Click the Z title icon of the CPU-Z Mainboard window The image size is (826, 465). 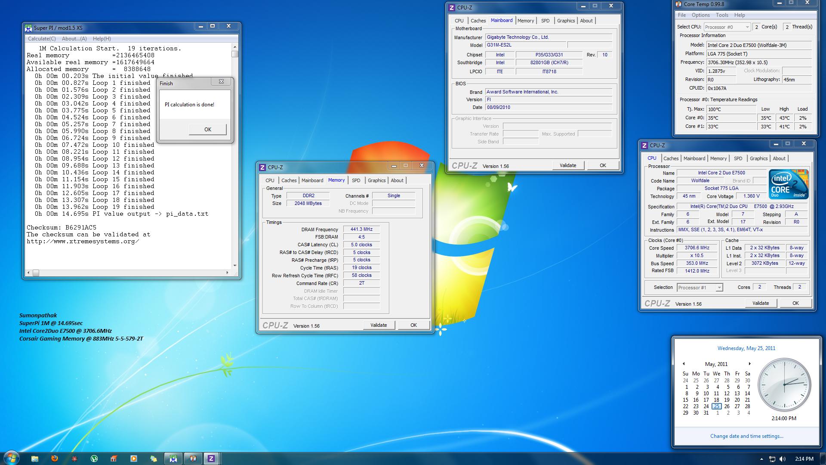[452, 7]
